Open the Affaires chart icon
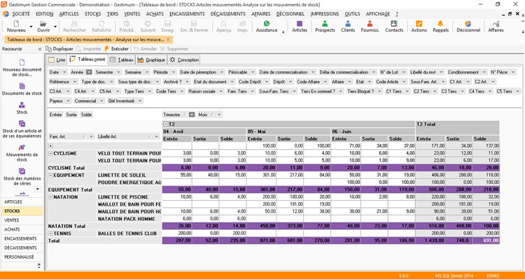 (496, 24)
